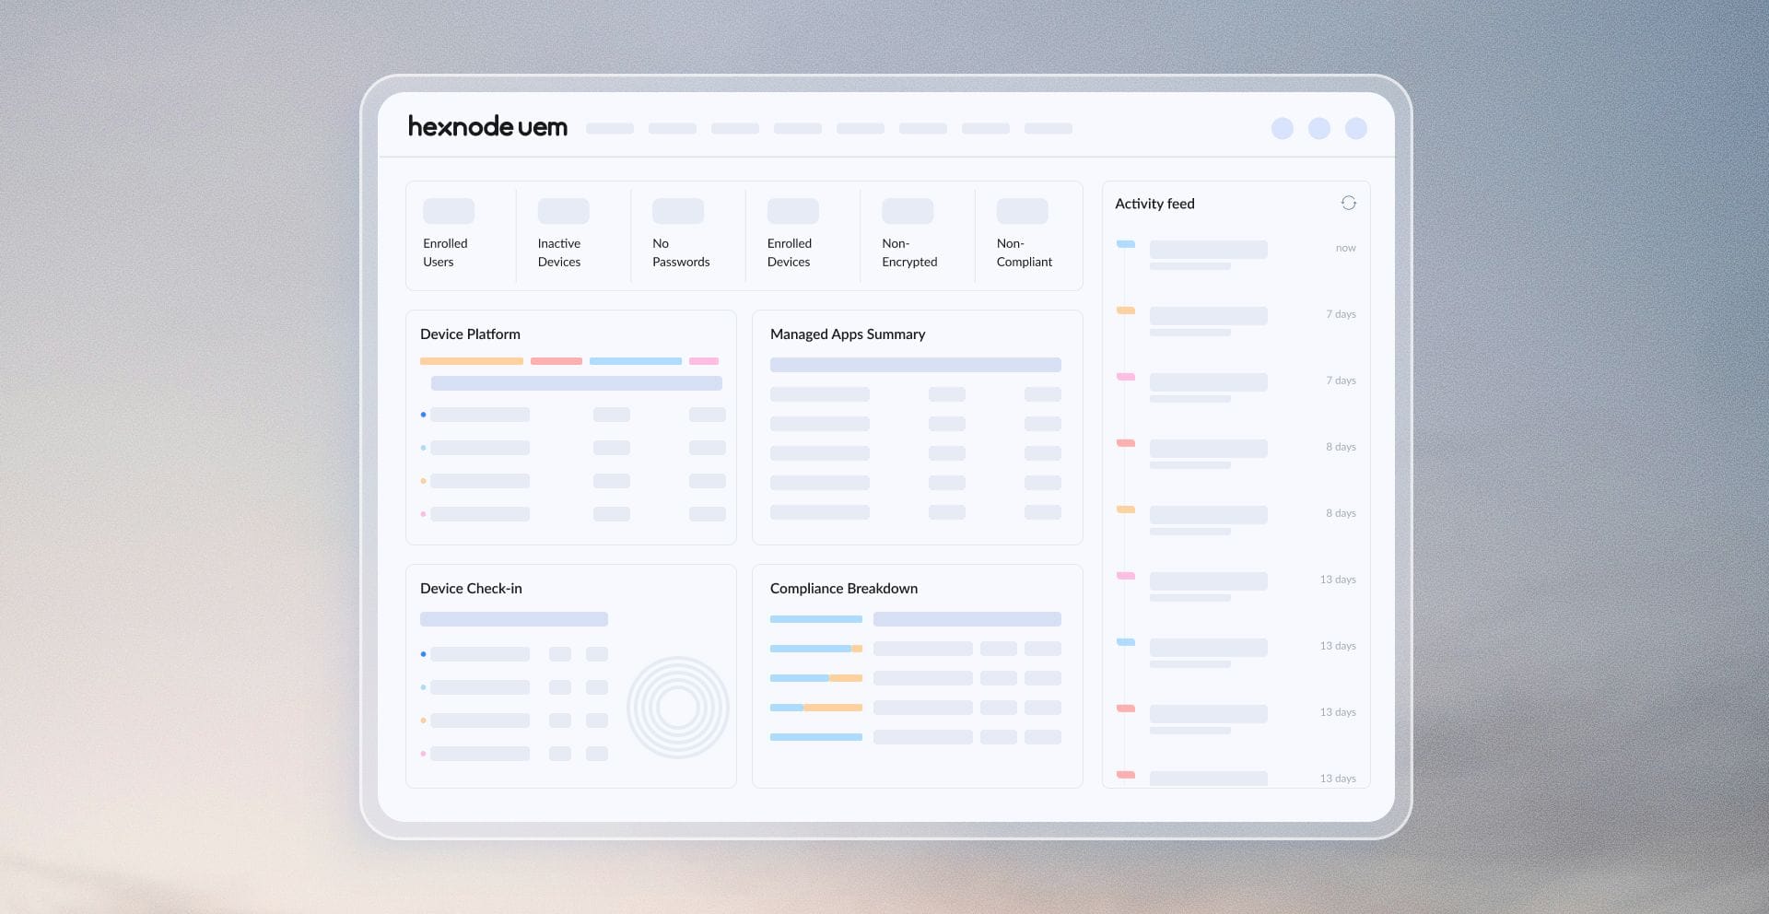1769x914 pixels.
Task: Click the No Passwords tile icon
Action: pyautogui.click(x=678, y=210)
